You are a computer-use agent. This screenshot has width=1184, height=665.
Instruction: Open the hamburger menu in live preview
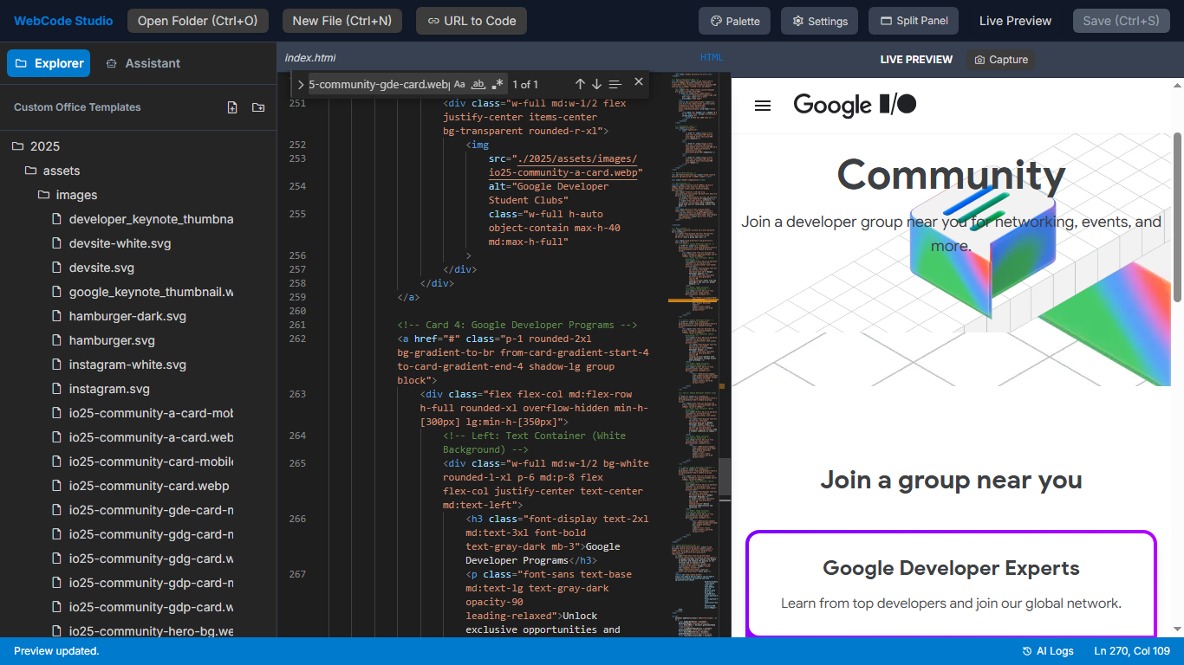coord(763,106)
